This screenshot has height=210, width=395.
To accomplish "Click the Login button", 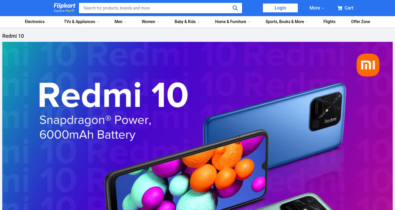I will coord(280,8).
